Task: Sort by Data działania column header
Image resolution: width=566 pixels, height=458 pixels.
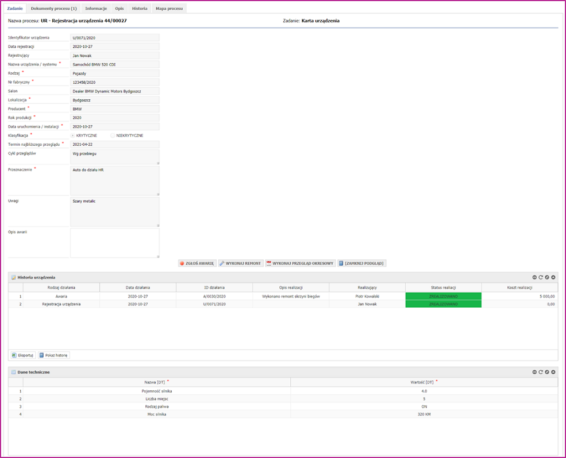Action: click(138, 288)
